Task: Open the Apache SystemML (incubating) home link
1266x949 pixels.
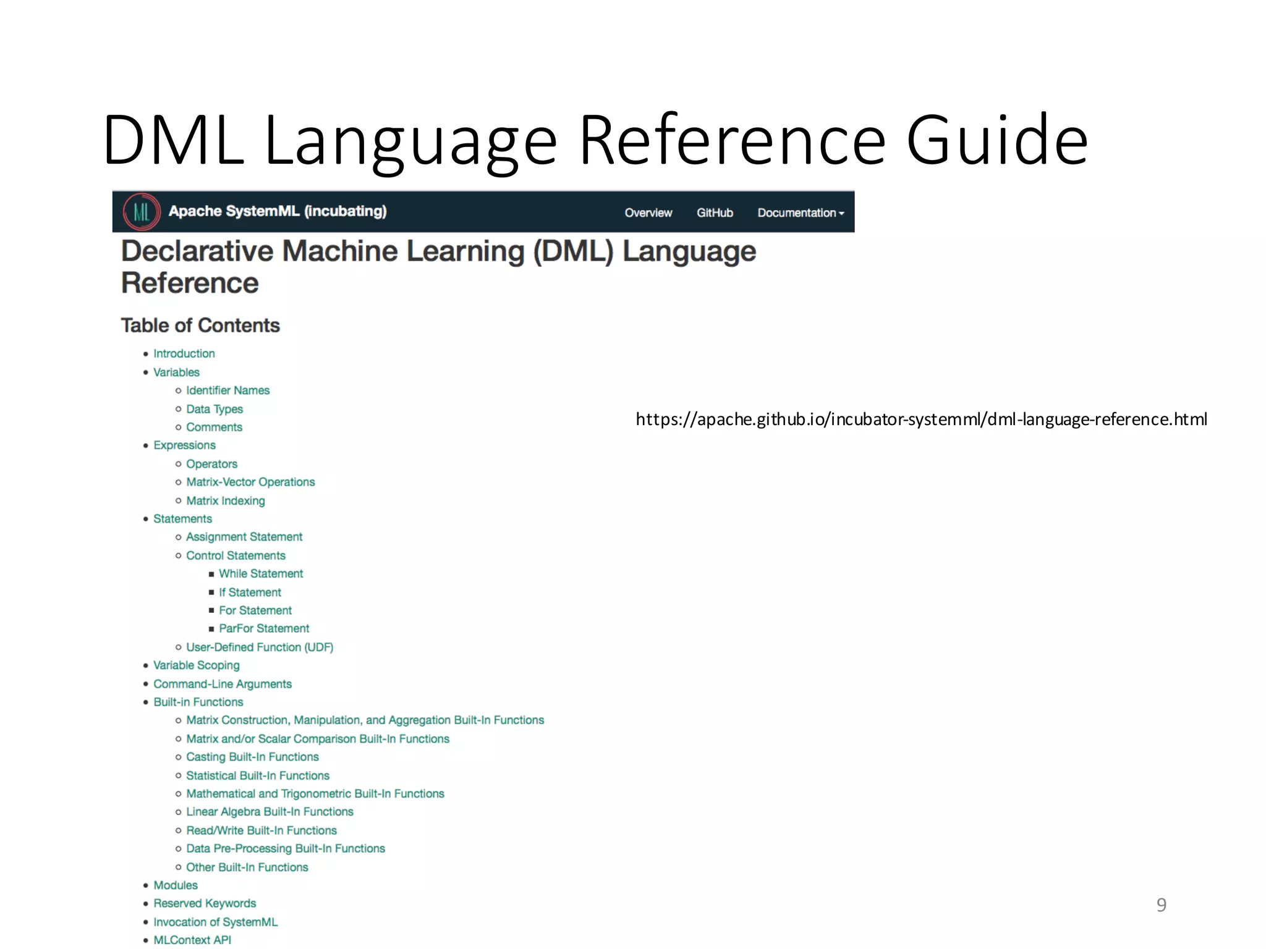Action: click(x=278, y=211)
